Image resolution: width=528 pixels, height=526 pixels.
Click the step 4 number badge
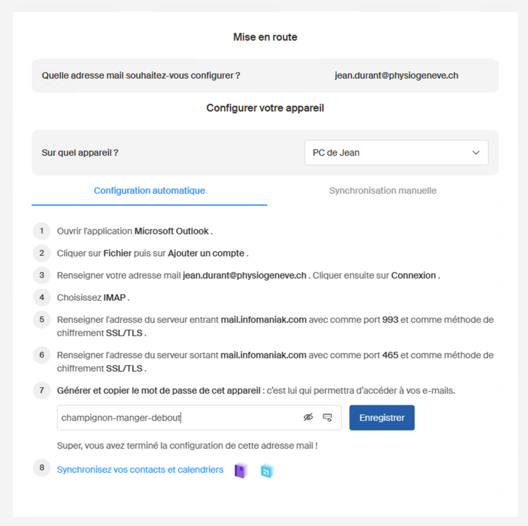click(42, 298)
